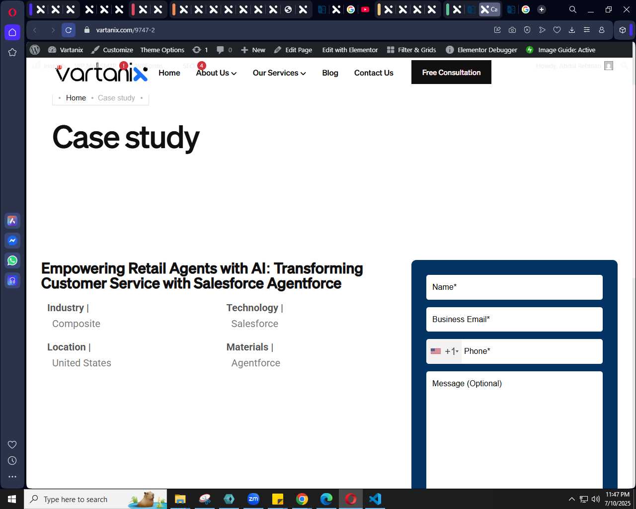Open Visual Studio Code from taskbar
The image size is (636, 509).
tap(375, 499)
